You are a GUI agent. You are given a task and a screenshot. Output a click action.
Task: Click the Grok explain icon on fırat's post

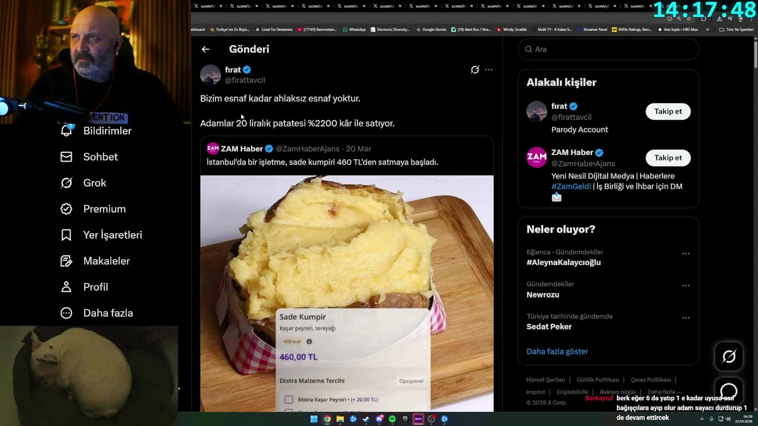(x=475, y=70)
